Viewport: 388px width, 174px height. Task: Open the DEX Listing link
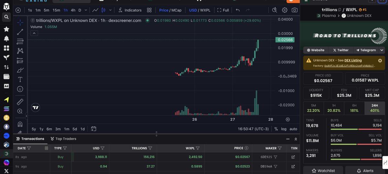pos(353,60)
